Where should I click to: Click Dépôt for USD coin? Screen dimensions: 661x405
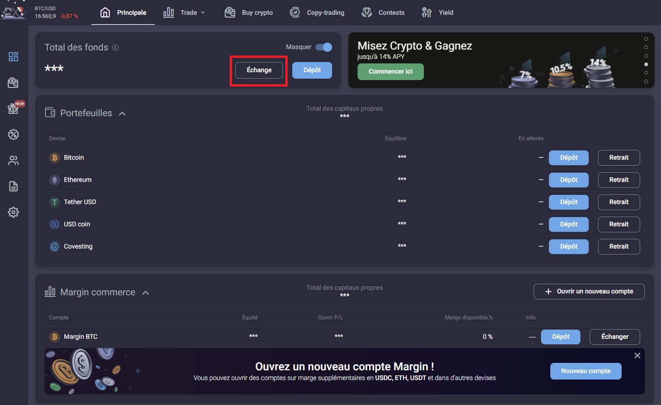click(569, 224)
